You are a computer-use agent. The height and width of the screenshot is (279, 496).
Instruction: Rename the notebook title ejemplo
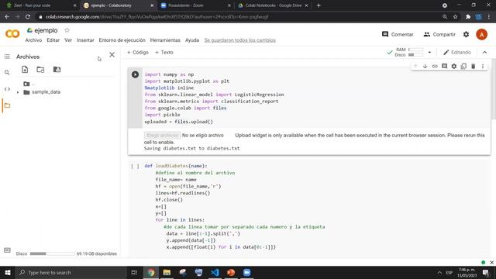[46, 31]
